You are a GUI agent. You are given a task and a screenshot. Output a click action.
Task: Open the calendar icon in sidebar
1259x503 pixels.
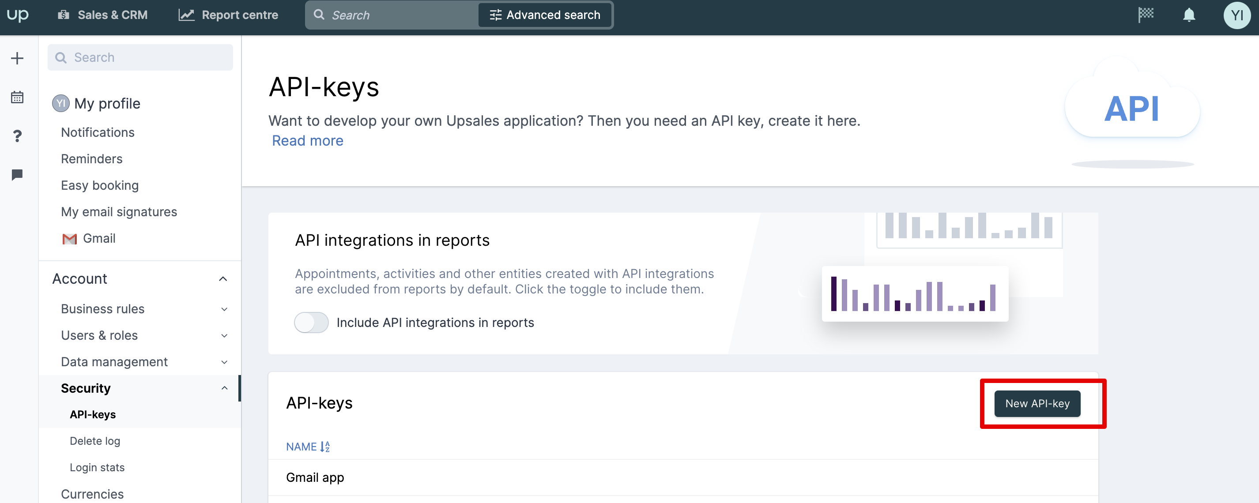point(17,97)
